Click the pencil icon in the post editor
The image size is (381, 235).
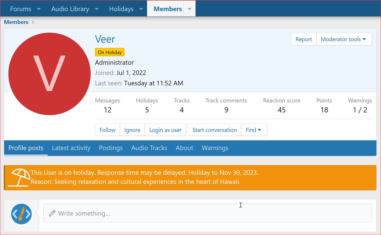(x=52, y=213)
